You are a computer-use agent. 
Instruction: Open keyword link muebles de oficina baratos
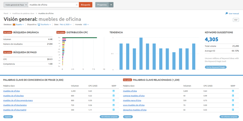coord(15,105)
